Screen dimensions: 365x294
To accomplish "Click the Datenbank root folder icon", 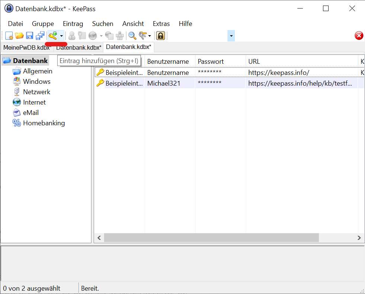I will [7, 60].
